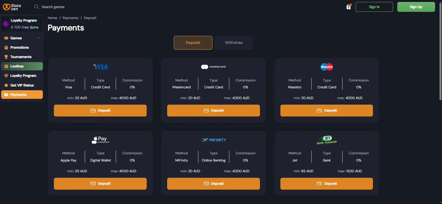Open the gift box notifications icon

[x=349, y=7]
